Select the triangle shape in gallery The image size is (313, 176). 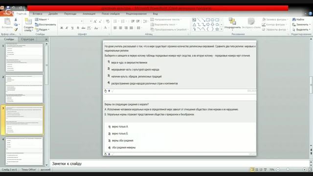194,24
